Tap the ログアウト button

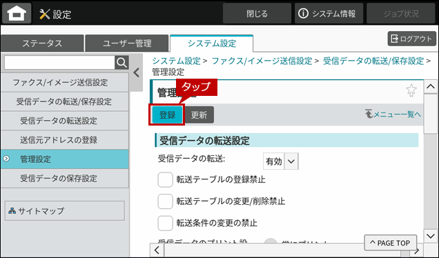point(412,39)
